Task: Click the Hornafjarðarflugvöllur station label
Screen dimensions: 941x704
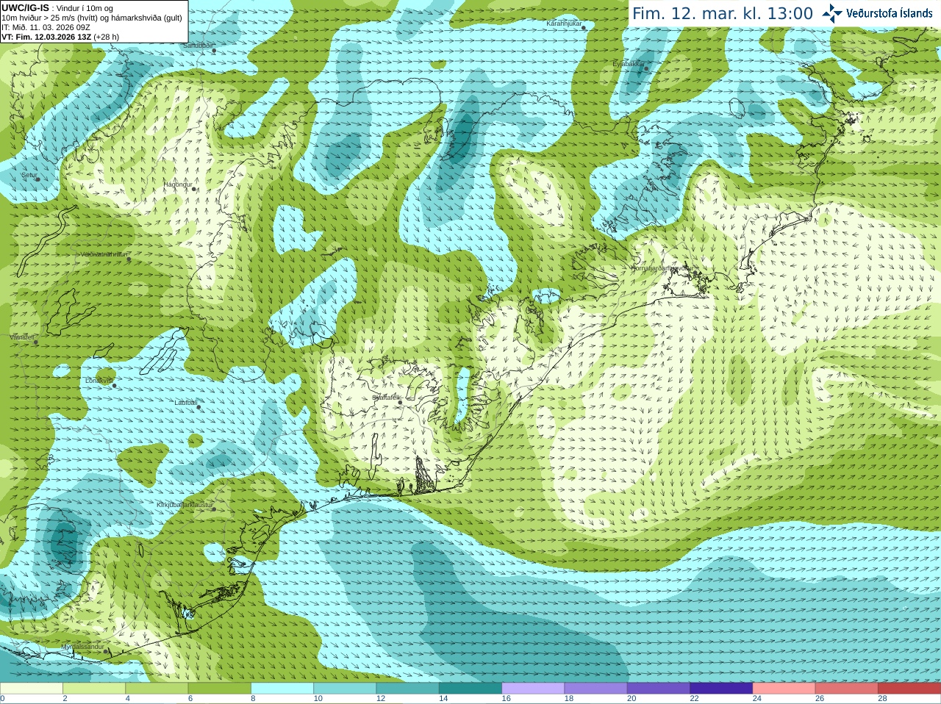Action: (661, 268)
